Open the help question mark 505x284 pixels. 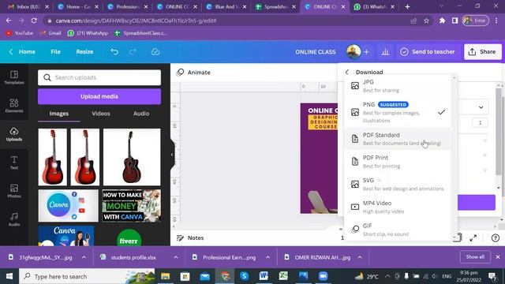click(496, 238)
